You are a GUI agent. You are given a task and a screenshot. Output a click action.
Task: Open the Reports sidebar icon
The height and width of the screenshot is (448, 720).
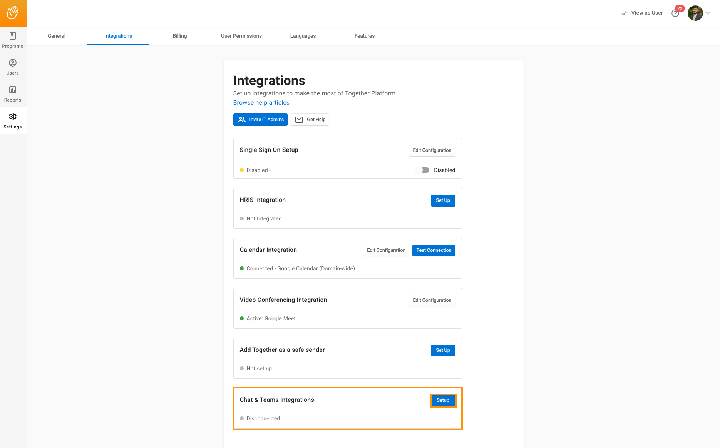pyautogui.click(x=13, y=94)
